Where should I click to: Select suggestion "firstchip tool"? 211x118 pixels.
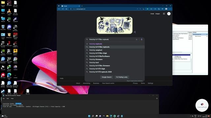point(114,63)
